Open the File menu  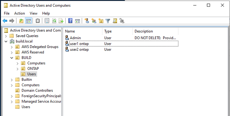(7, 13)
